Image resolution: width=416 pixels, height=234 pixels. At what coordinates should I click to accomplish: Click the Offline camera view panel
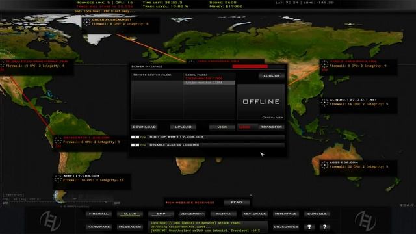point(261,102)
